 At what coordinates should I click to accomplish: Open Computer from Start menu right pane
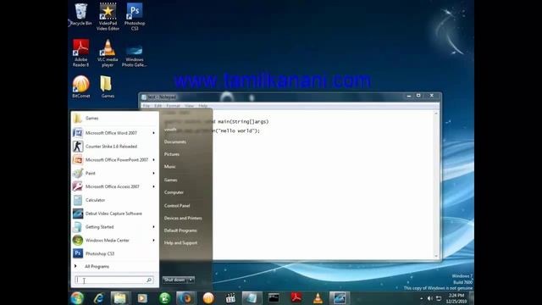coord(174,192)
